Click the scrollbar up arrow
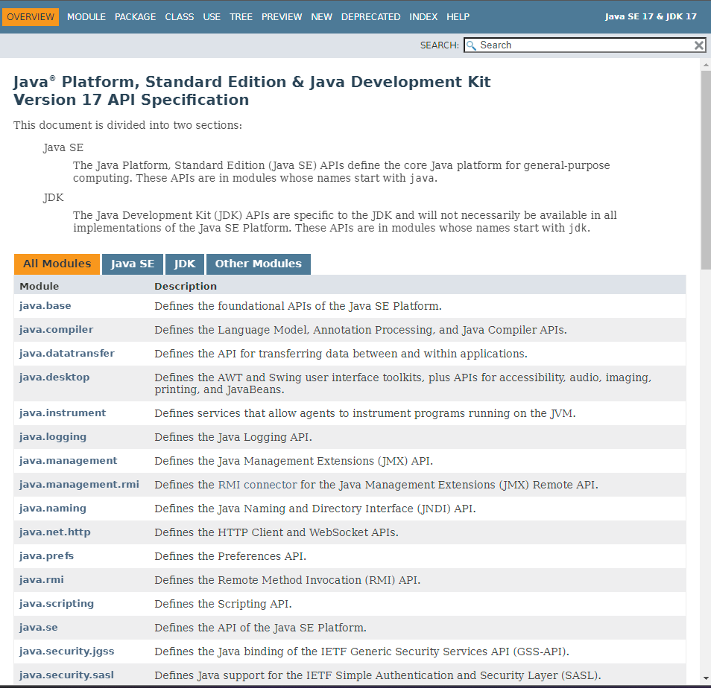 pyautogui.click(x=706, y=65)
